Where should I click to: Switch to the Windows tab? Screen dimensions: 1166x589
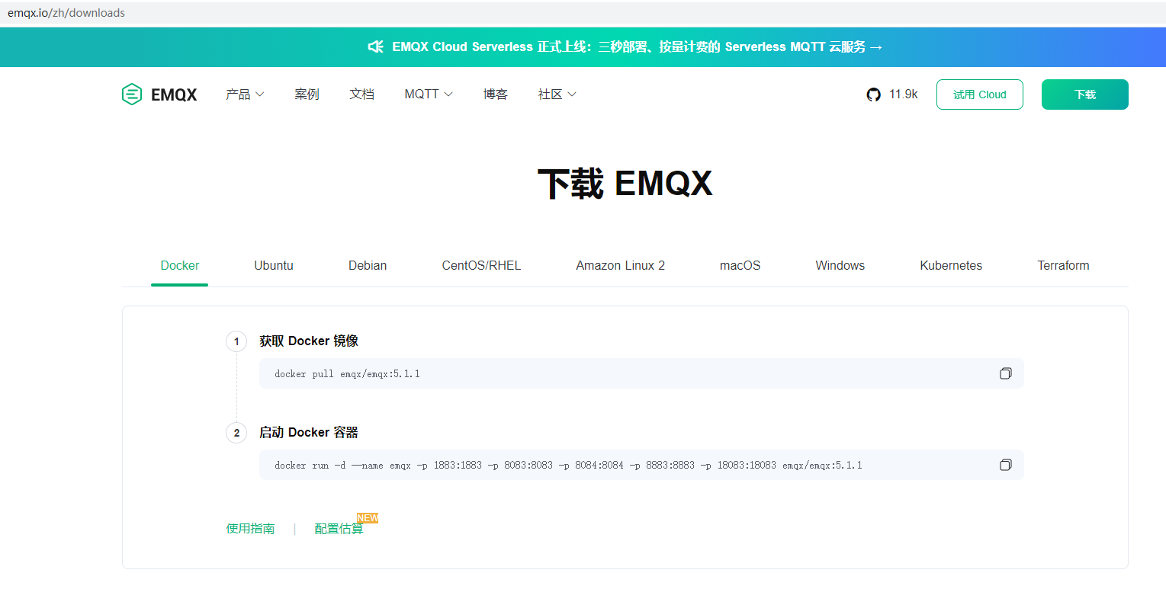840,266
